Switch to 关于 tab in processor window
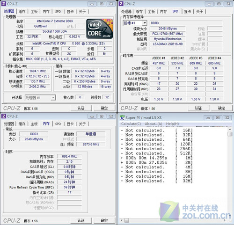The image size is (234, 225). click(x=82, y=11)
